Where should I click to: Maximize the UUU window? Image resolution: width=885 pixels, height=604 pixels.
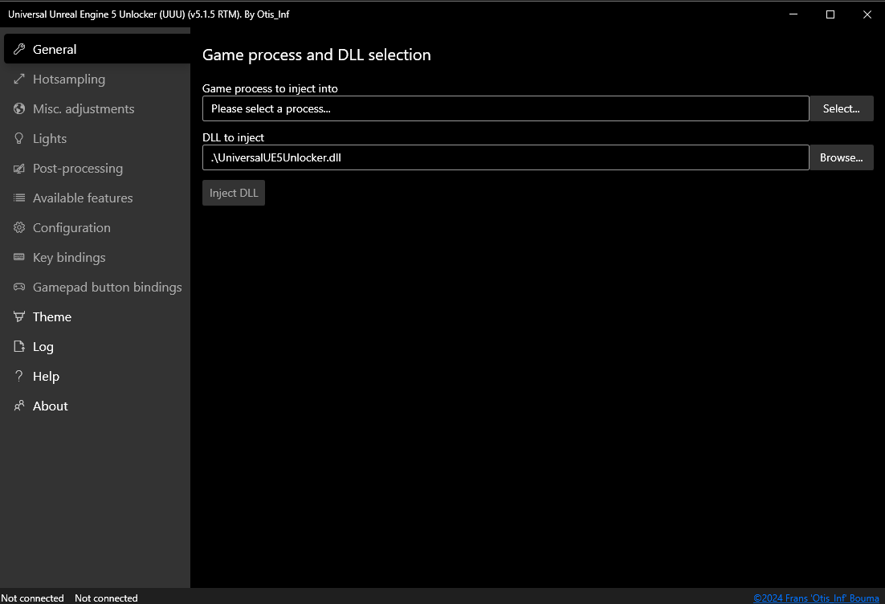tap(830, 14)
